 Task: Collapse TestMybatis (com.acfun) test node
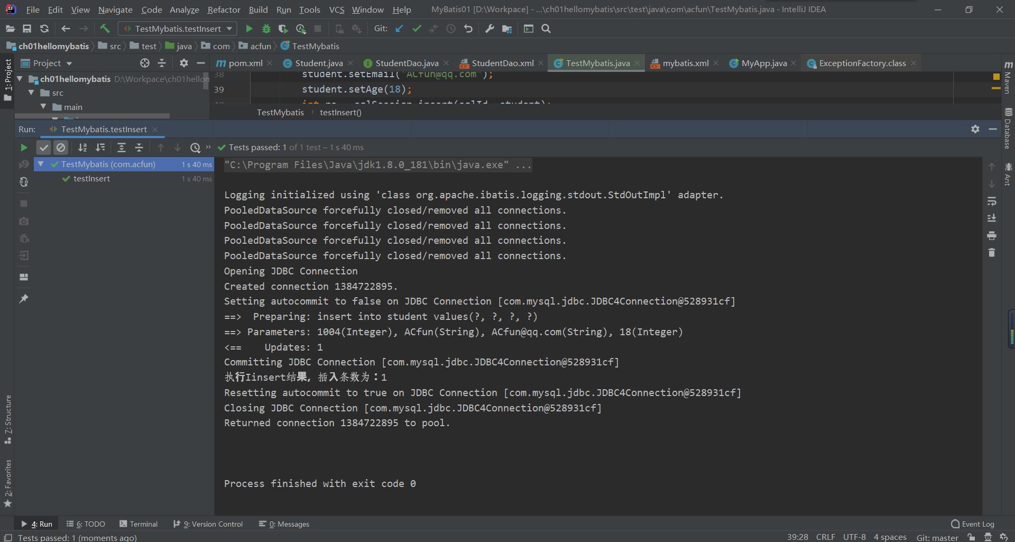41,164
